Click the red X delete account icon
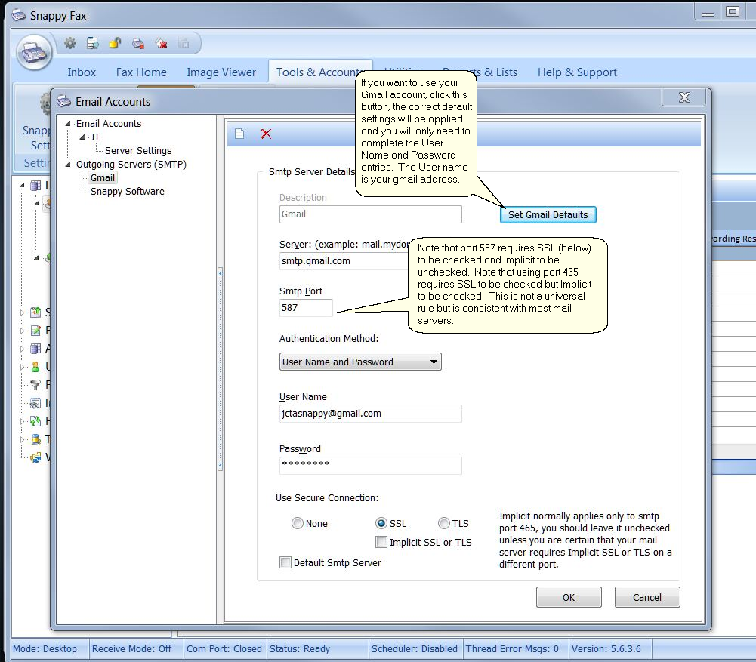Image resolution: width=756 pixels, height=662 pixels. pyautogui.click(x=266, y=134)
